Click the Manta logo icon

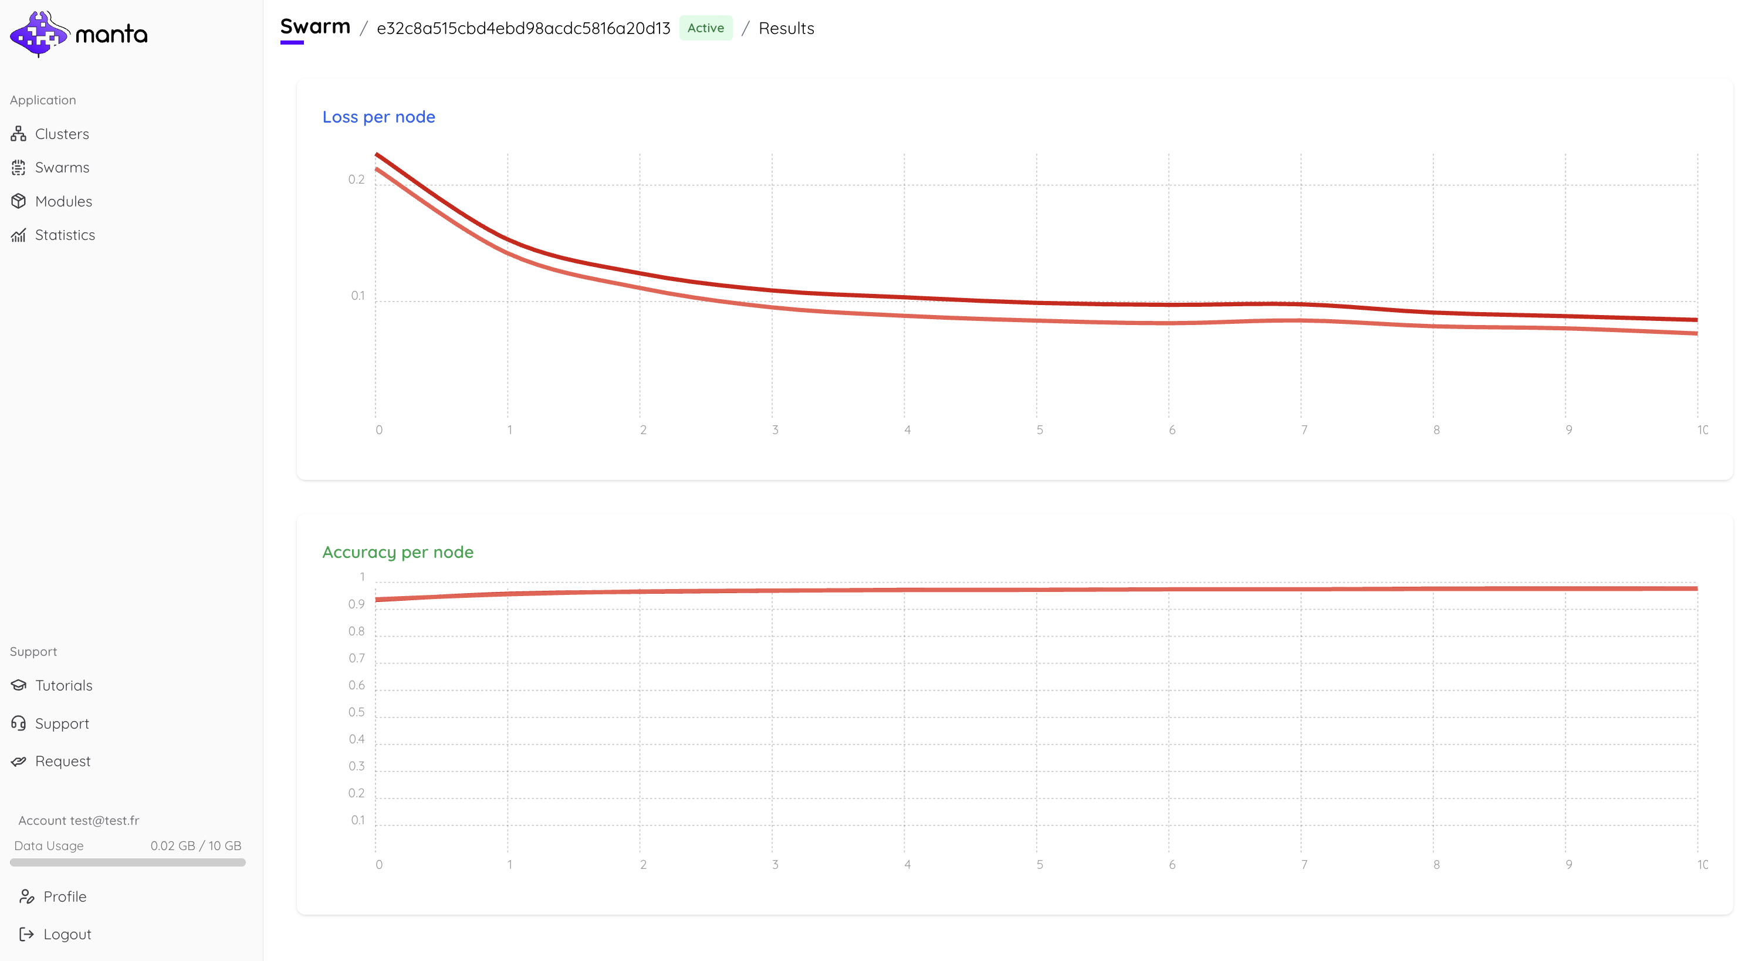[39, 34]
